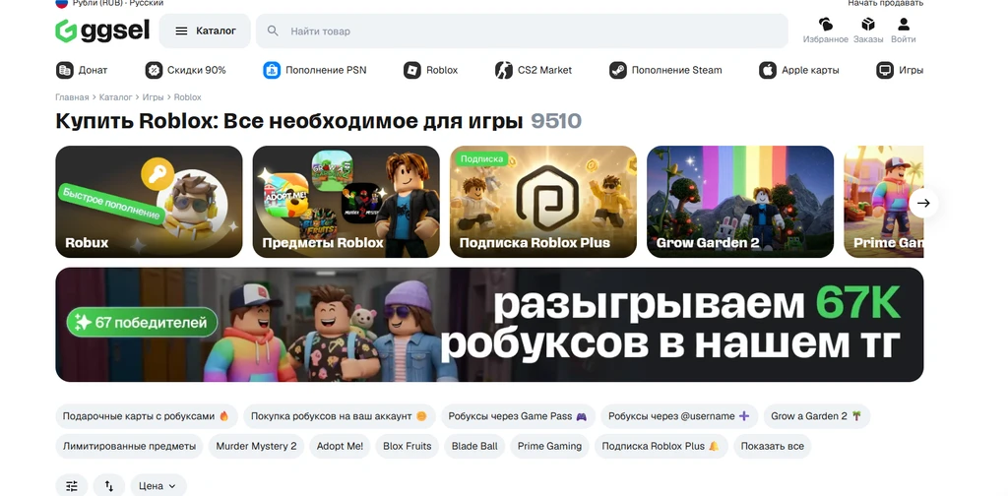Select Робуксы через @username chip
The height and width of the screenshot is (496, 1008).
click(x=679, y=416)
